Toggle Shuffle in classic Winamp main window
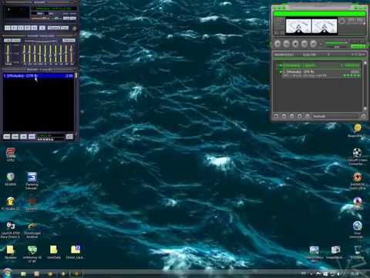The image size is (370, 278). click(x=54, y=28)
